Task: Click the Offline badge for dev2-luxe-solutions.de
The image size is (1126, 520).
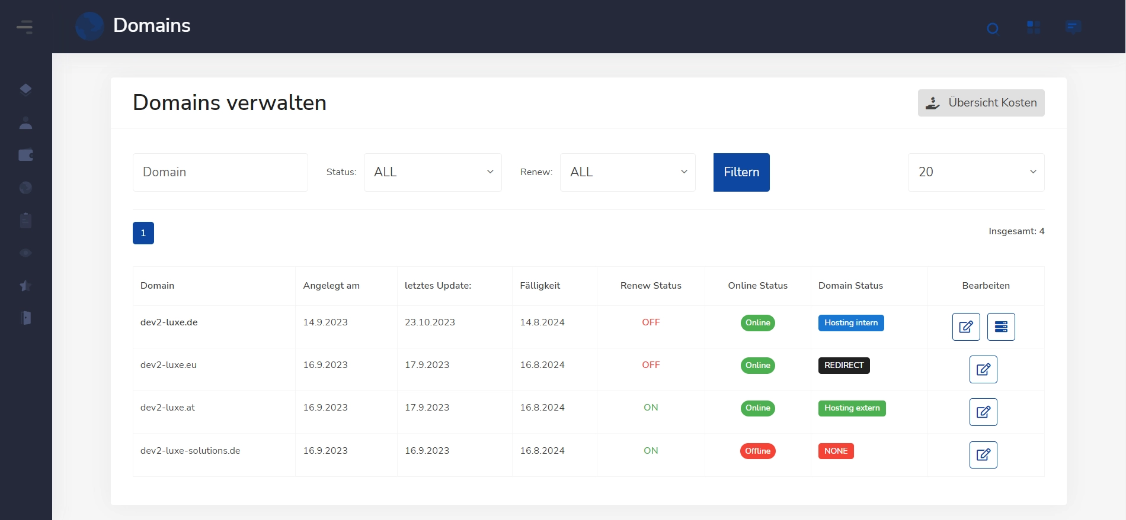Action: (758, 451)
